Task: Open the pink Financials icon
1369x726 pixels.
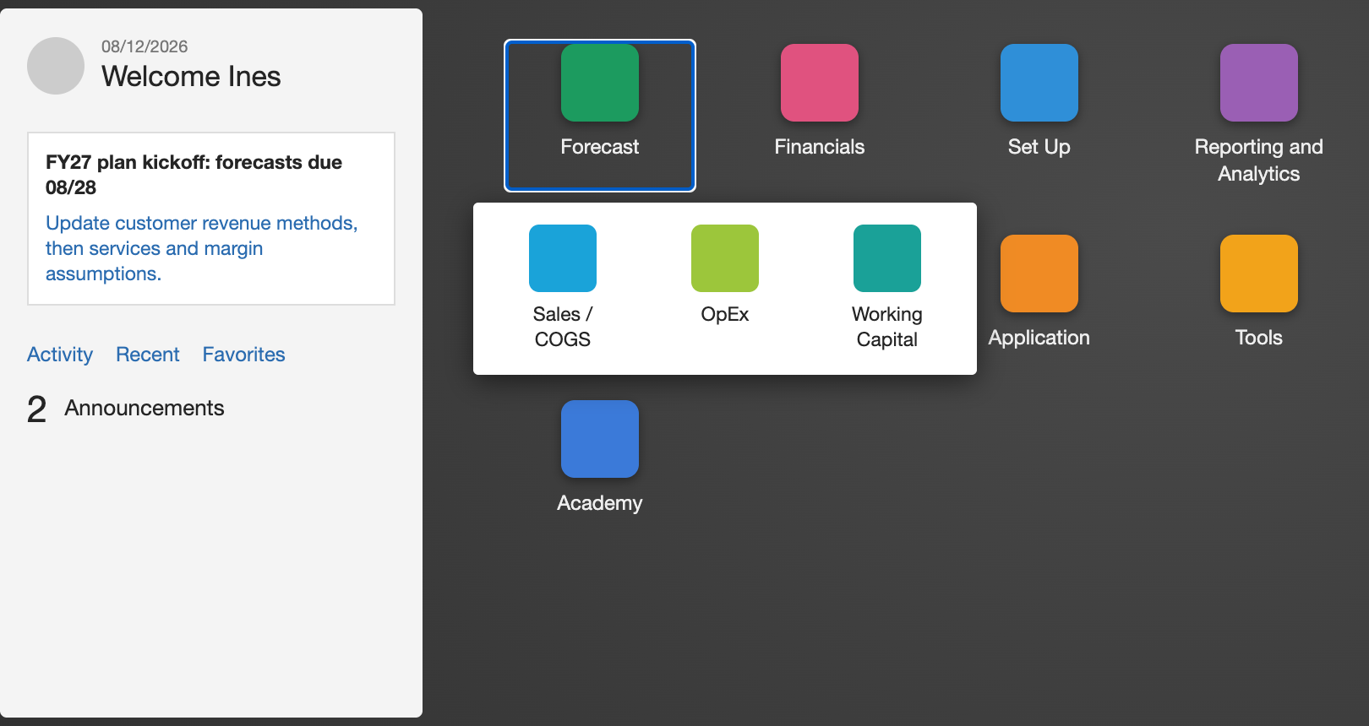Action: [x=820, y=83]
